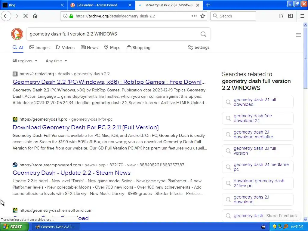
Task: Select the News search category
Action: pos(89,48)
